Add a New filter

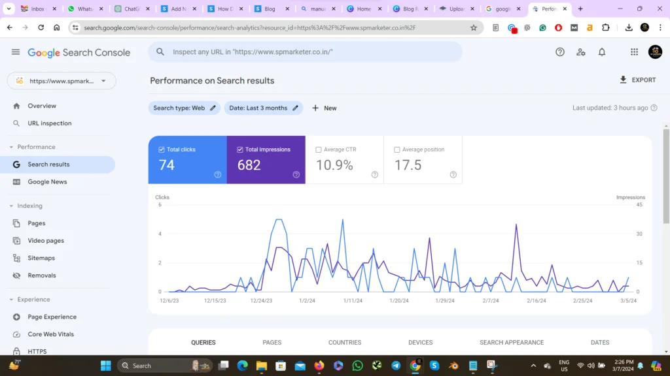[325, 108]
